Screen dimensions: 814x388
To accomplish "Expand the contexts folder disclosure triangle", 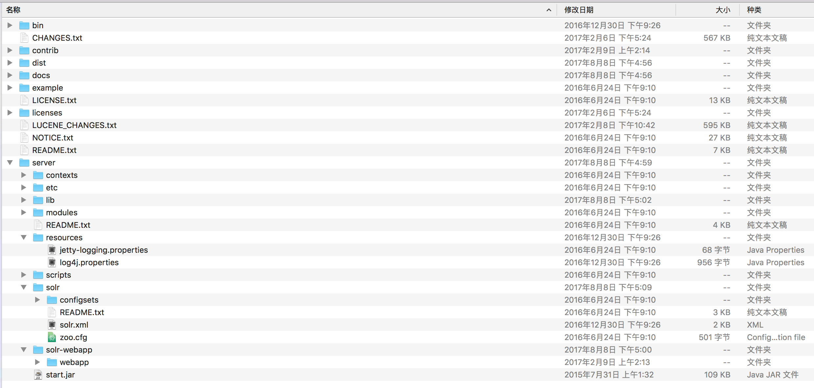I will click(24, 175).
